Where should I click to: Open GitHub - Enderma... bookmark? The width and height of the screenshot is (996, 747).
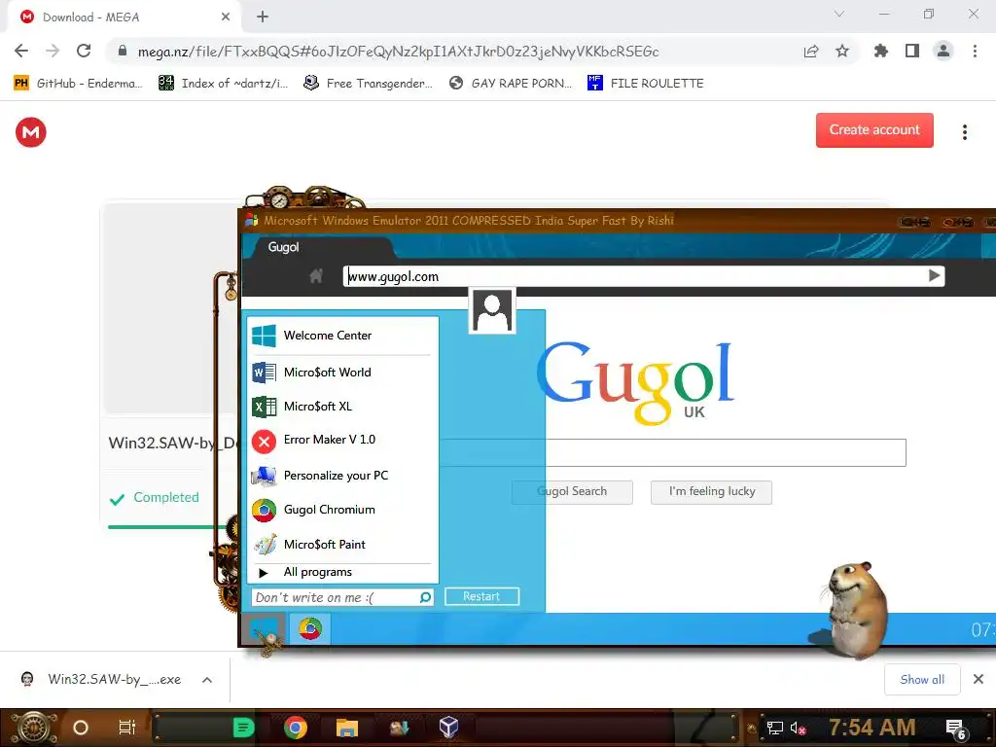[78, 84]
